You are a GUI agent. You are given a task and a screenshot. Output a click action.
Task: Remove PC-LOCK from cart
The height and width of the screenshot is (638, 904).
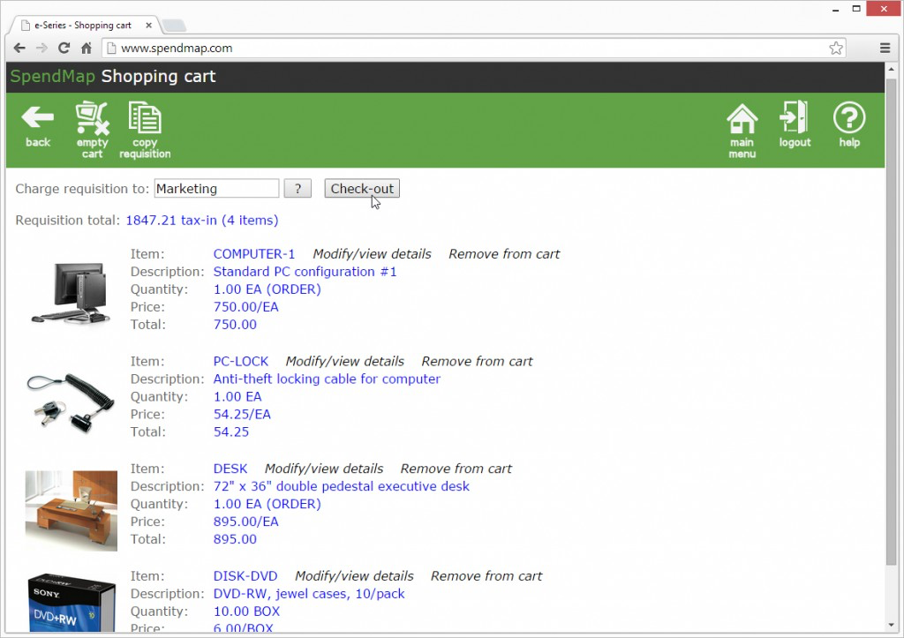[x=477, y=362]
